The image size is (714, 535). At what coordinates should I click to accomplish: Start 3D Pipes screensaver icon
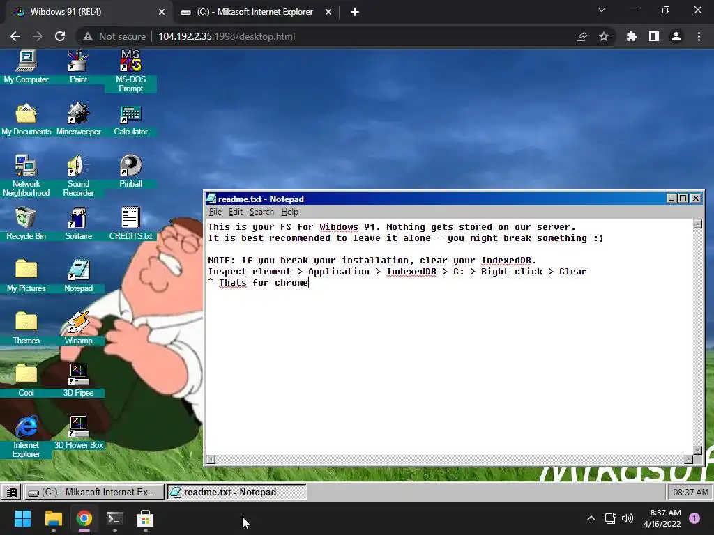tap(78, 381)
